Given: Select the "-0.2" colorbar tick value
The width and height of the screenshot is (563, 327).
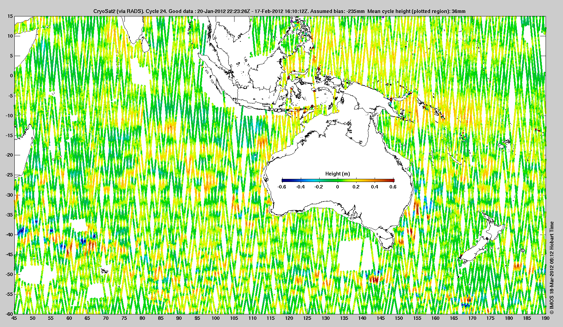Looking at the screenshot, I should tap(319, 187).
